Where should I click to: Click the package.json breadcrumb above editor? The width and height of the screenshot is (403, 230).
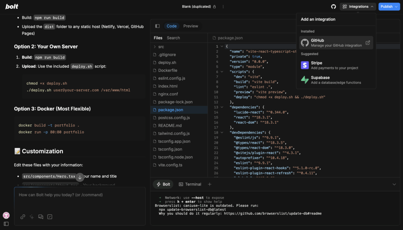[230, 38]
